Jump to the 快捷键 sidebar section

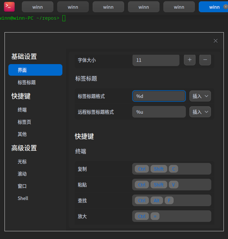coord(21,96)
